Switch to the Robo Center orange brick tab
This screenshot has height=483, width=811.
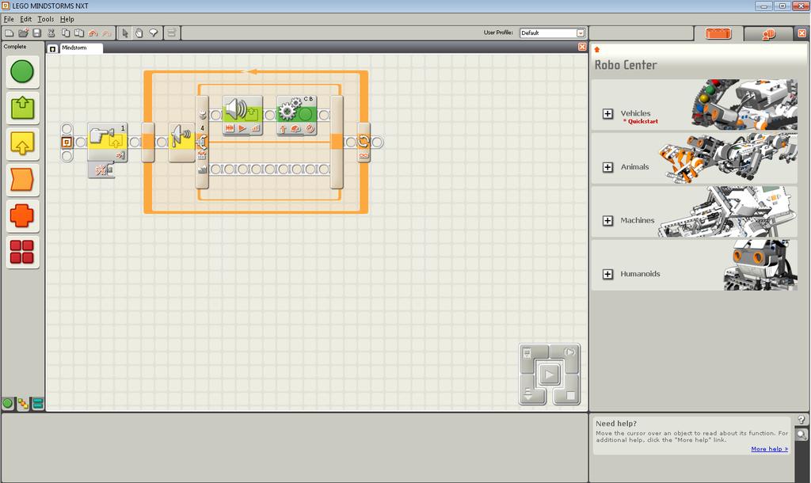718,33
